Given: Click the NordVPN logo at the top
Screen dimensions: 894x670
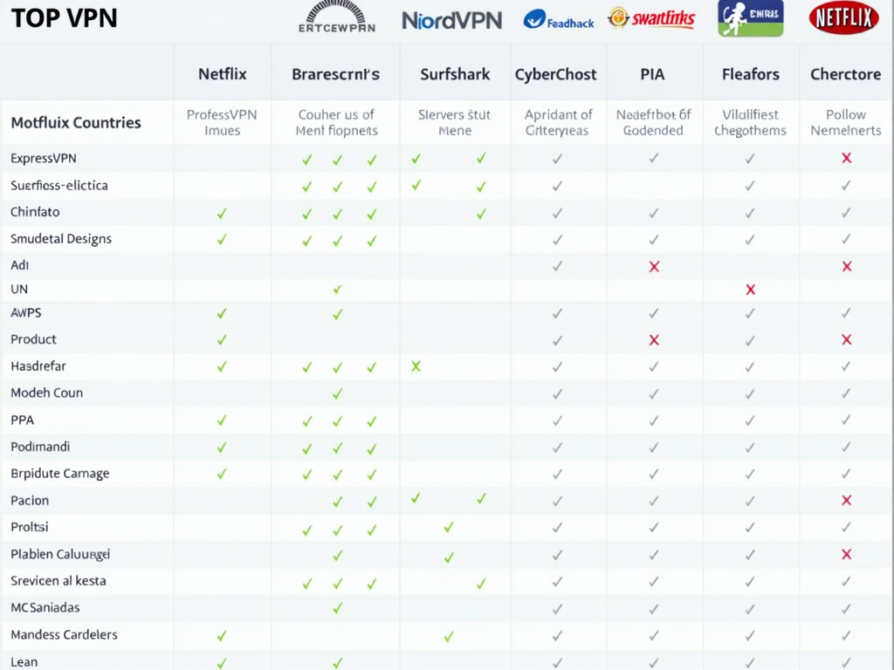Looking at the screenshot, I should tap(451, 21).
